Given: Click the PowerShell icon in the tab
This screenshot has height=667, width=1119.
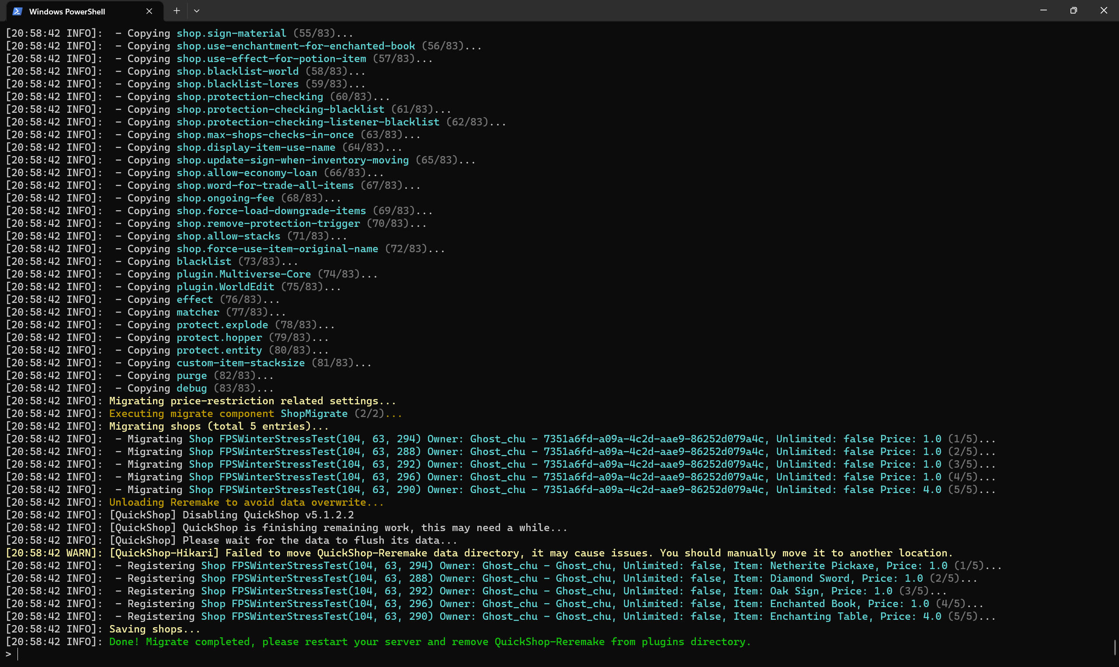Looking at the screenshot, I should (17, 11).
